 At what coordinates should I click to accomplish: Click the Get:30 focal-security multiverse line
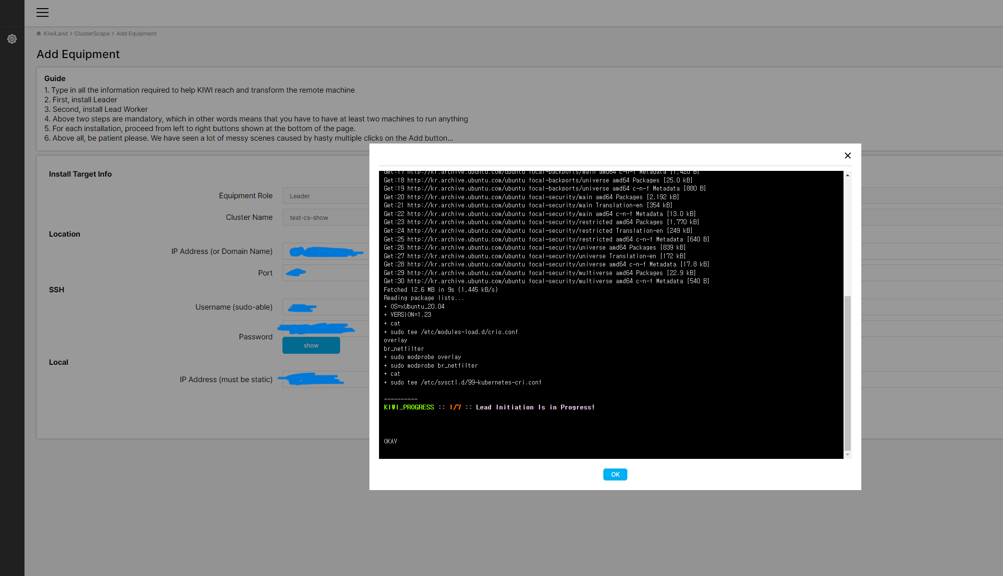[546, 281]
